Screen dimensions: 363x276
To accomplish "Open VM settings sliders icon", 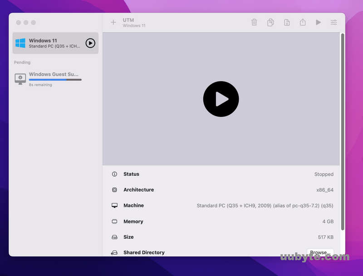I will click(x=334, y=22).
